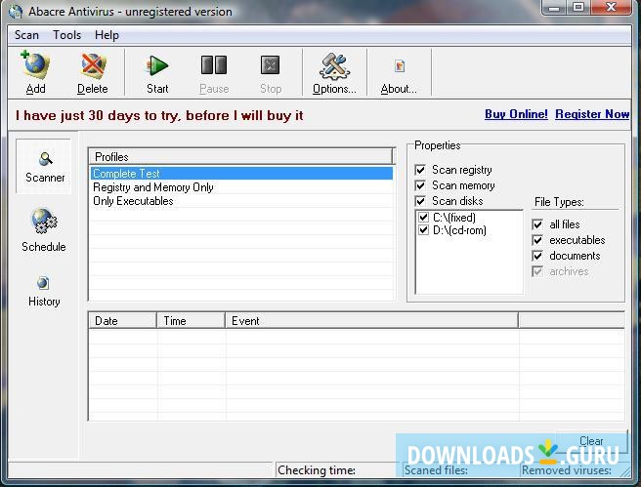Toggle the documents checkbox
This screenshot has width=641, height=487.
tap(537, 256)
